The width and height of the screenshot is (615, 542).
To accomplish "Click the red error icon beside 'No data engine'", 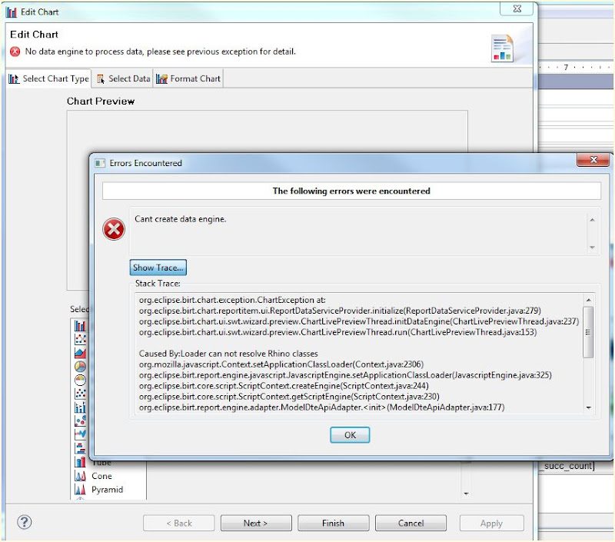I will point(15,52).
